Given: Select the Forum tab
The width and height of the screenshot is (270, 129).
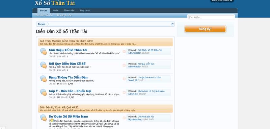Looking at the screenshot, I should pos(44,10).
